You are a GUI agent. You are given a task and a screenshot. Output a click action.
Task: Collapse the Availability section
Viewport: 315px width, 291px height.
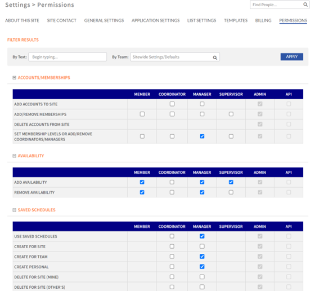coord(14,156)
